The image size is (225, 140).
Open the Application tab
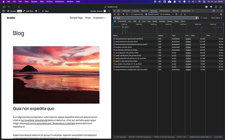coord(186,11)
